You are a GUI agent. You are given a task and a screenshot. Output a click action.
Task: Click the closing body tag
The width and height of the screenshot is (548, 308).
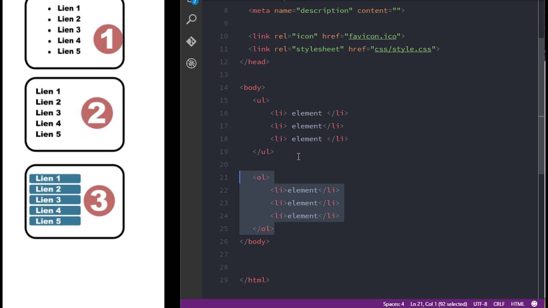pyautogui.click(x=255, y=241)
